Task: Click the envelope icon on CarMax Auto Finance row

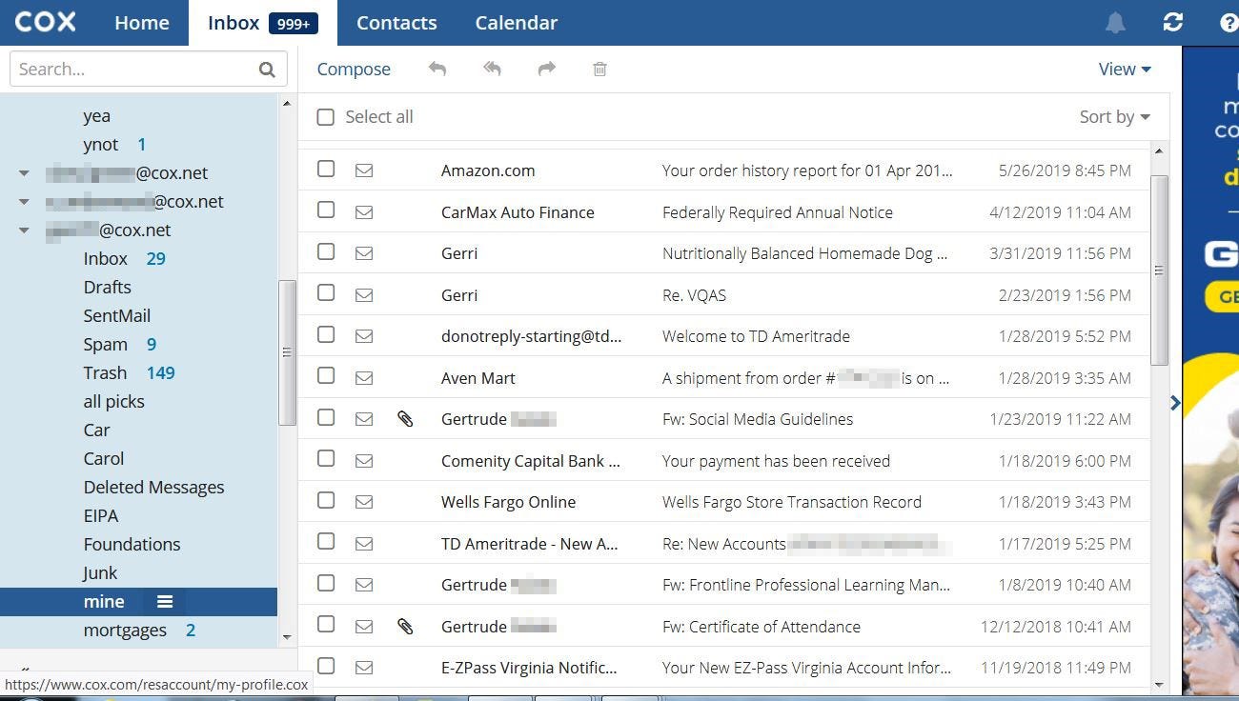Action: click(x=364, y=212)
